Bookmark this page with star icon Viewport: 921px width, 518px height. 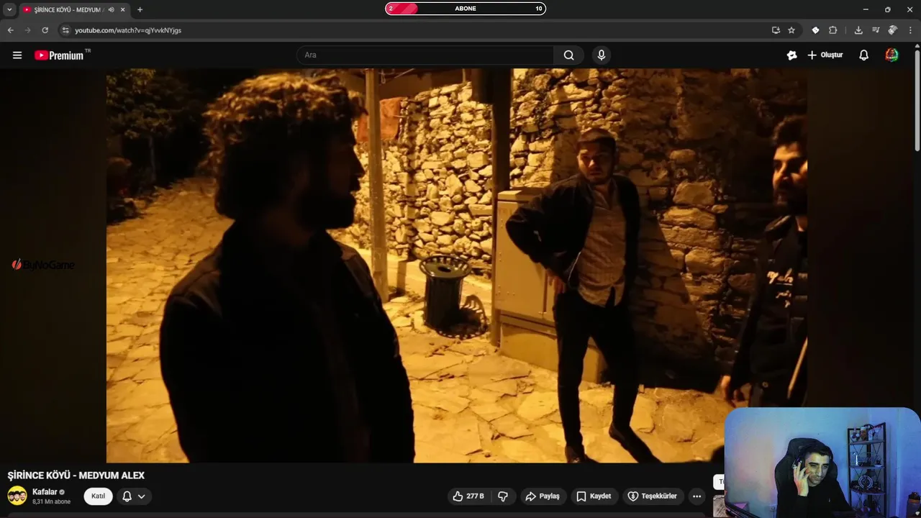[x=791, y=30]
